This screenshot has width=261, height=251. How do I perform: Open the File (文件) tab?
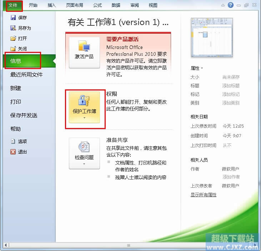[x=13, y=5]
